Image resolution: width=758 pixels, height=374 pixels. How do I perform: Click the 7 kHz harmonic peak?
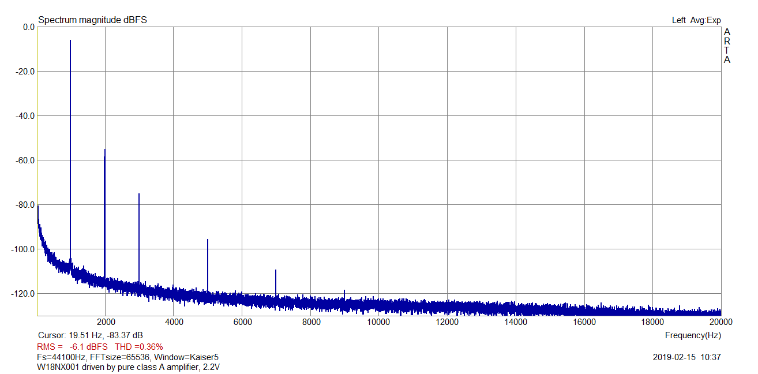[x=276, y=283]
